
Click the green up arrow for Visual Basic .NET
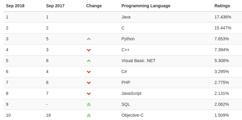[x=89, y=61]
